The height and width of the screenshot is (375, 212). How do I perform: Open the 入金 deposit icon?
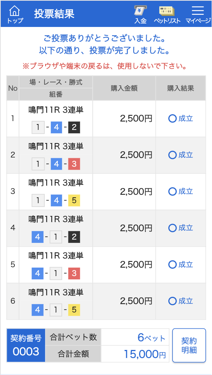(141, 14)
